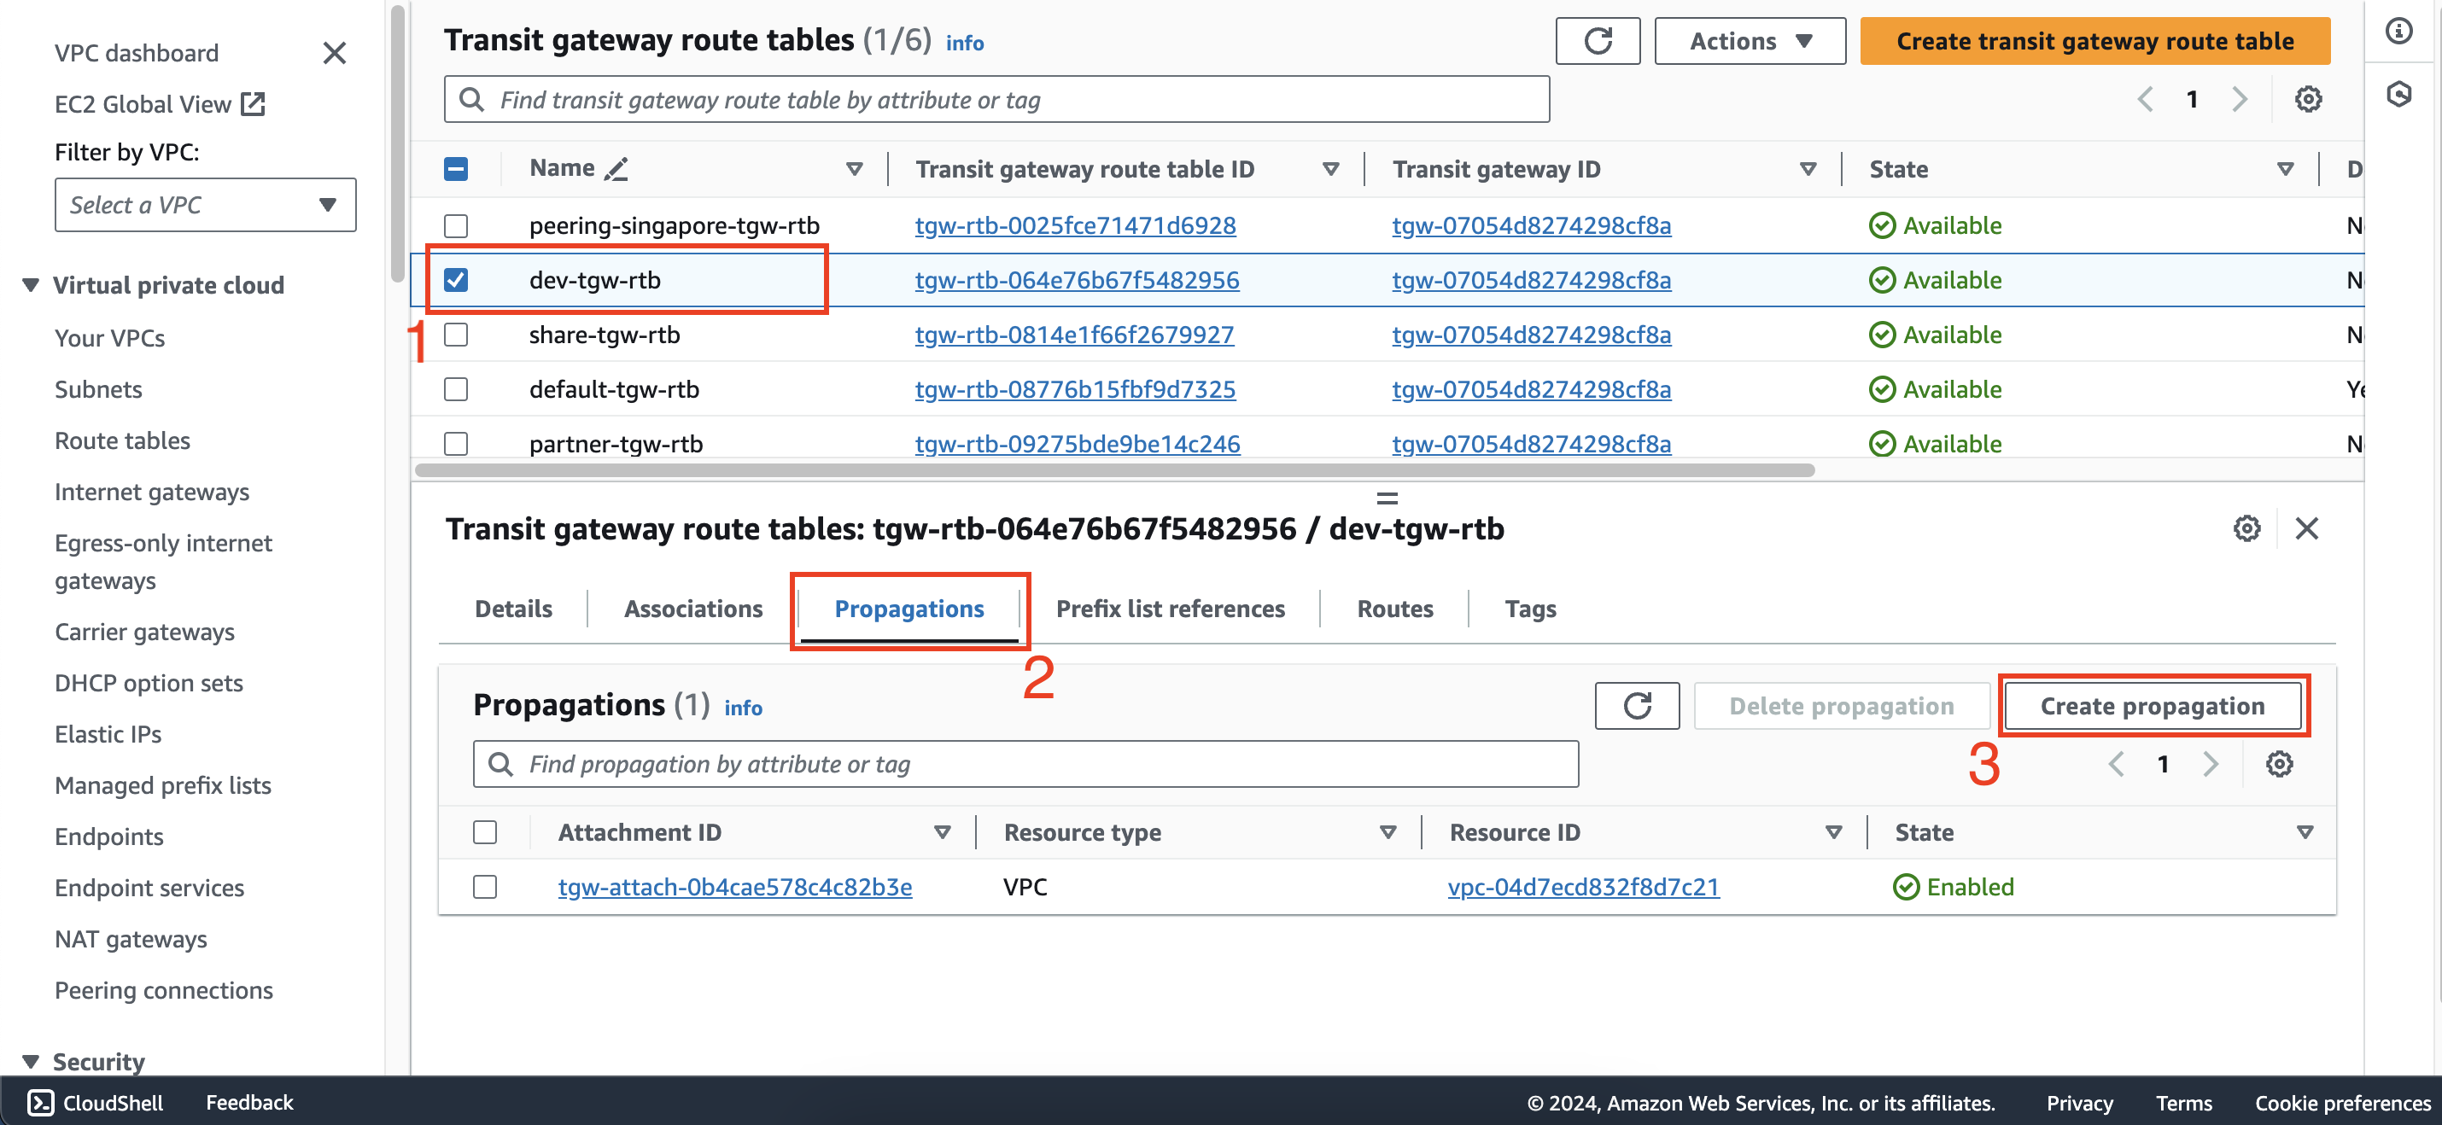Switch to the Tags tab
Image resolution: width=2442 pixels, height=1125 pixels.
(1530, 609)
